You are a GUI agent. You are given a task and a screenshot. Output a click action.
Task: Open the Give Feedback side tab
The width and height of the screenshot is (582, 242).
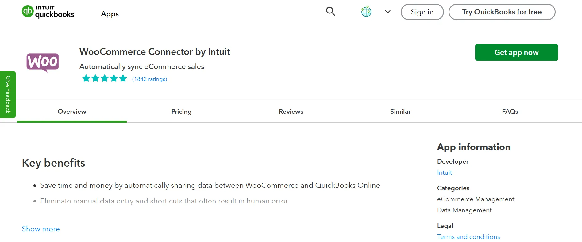click(8, 94)
